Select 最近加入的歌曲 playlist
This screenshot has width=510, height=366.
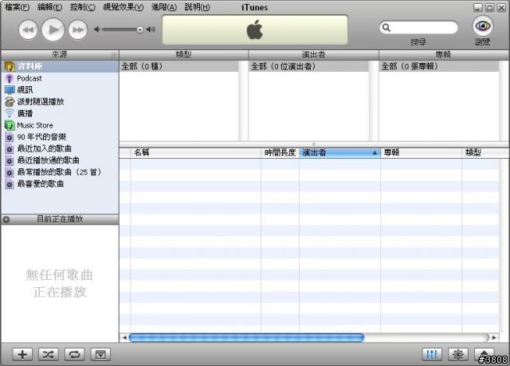pos(61,148)
